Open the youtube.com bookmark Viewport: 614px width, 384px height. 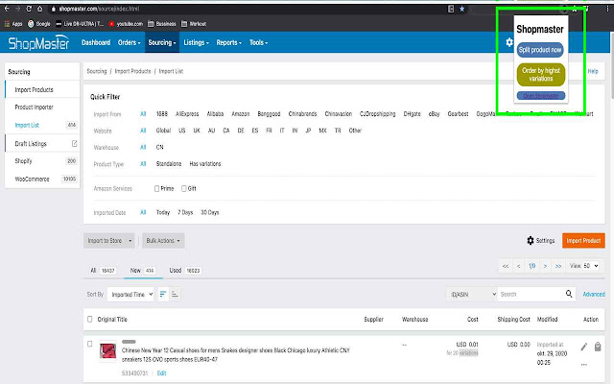(x=126, y=24)
